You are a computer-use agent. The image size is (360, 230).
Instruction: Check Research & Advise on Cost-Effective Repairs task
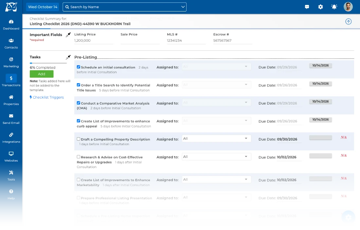click(79, 157)
